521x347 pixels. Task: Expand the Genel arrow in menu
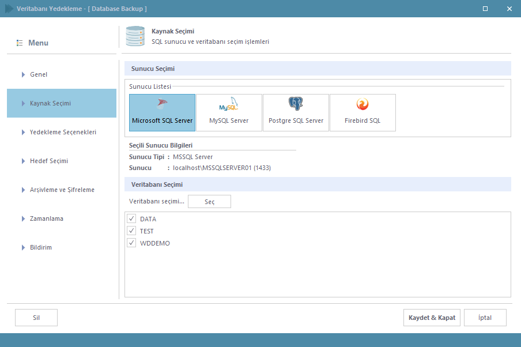[x=23, y=74]
